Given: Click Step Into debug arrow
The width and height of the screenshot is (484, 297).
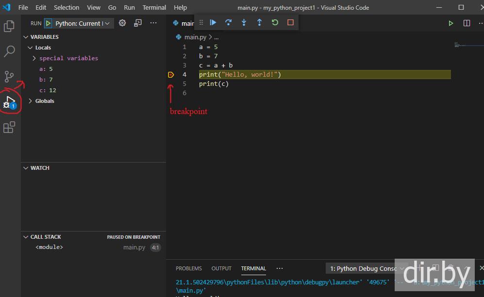Looking at the screenshot, I should point(244,22).
